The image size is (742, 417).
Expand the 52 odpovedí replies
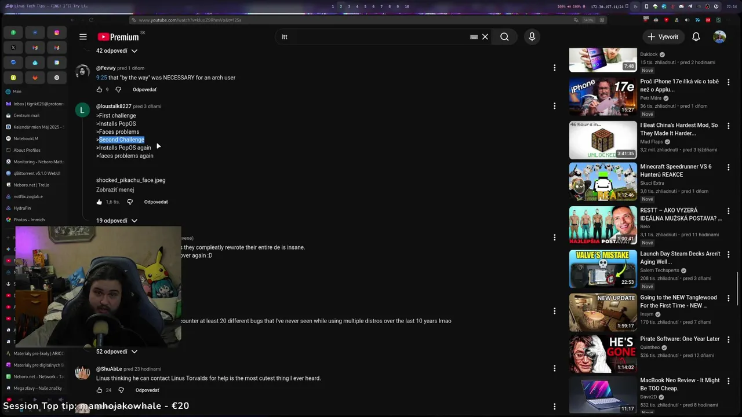click(x=117, y=352)
